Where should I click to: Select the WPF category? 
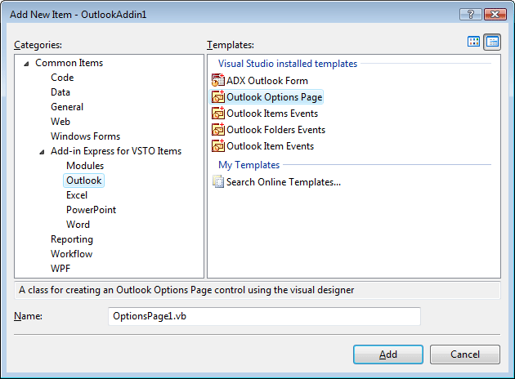coord(60,269)
